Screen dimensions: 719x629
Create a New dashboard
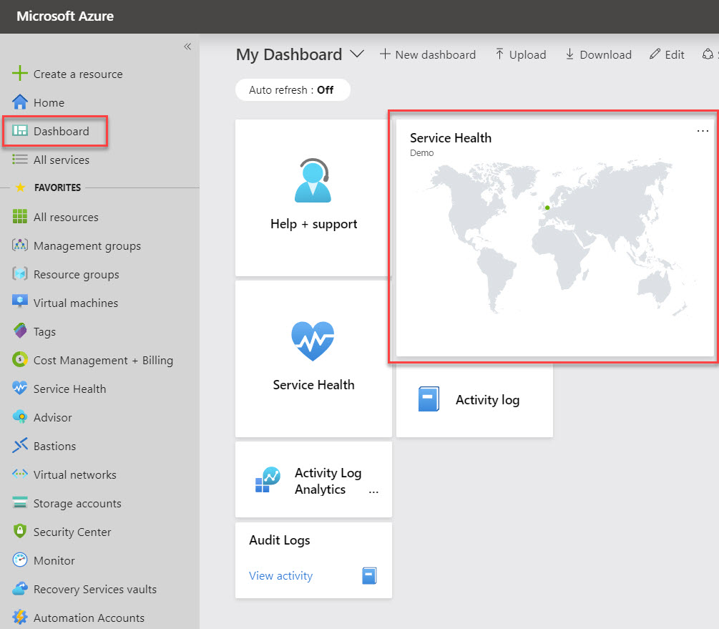(x=428, y=54)
